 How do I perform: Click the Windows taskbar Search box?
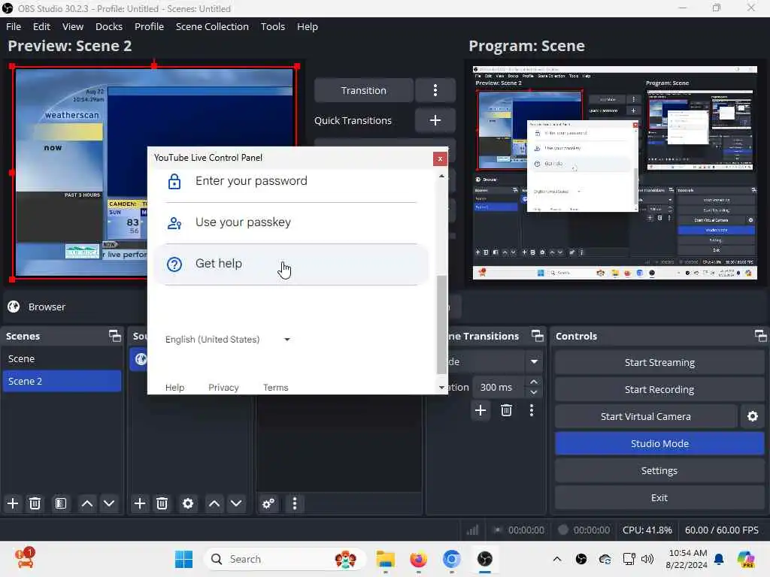(285, 559)
